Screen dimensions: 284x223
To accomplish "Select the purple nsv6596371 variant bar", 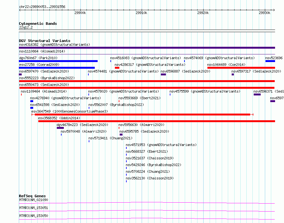I will coord(257,94).
